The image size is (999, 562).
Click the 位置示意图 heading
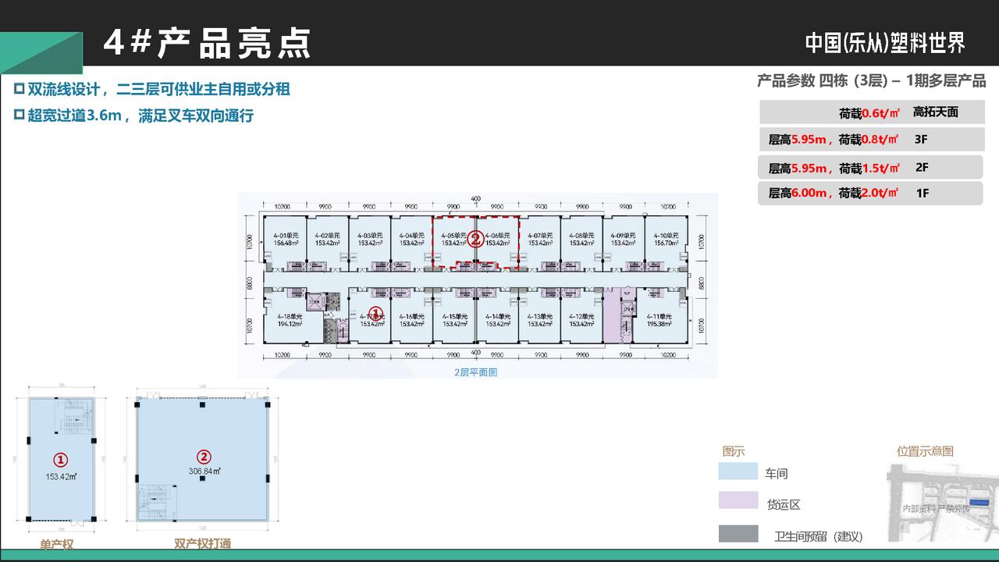pyautogui.click(x=925, y=451)
